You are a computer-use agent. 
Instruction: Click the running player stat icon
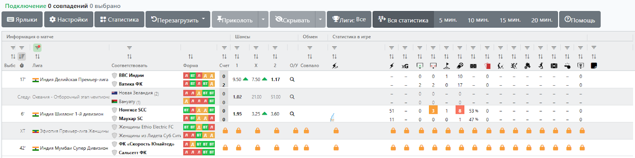[541, 66]
